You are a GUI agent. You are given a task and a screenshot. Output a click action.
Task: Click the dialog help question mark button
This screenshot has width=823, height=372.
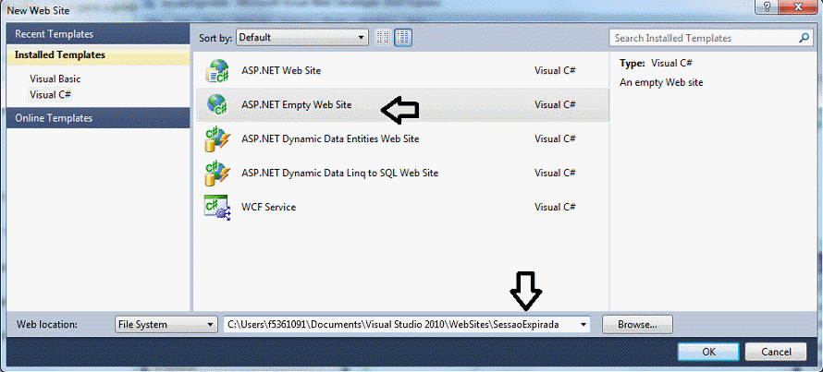coord(768,6)
